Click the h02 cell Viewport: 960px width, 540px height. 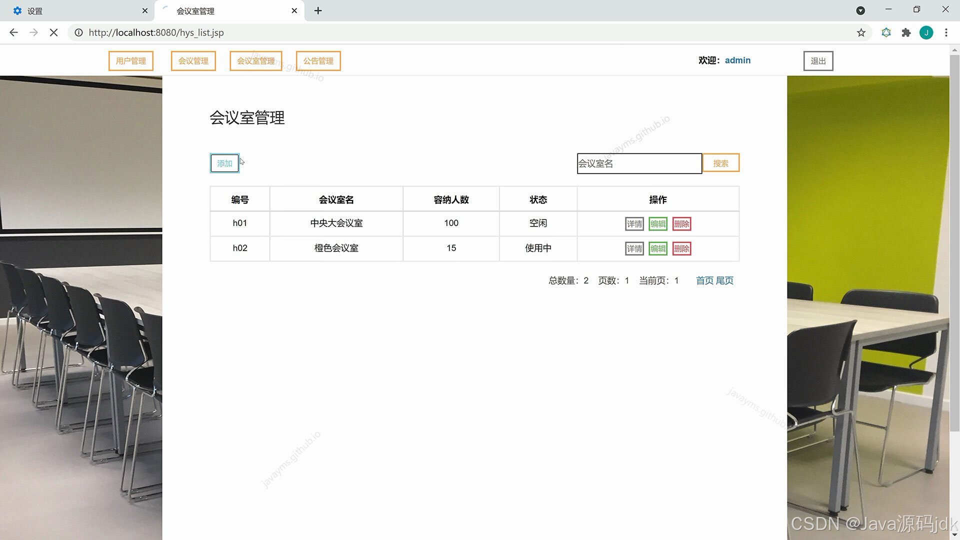(x=240, y=248)
